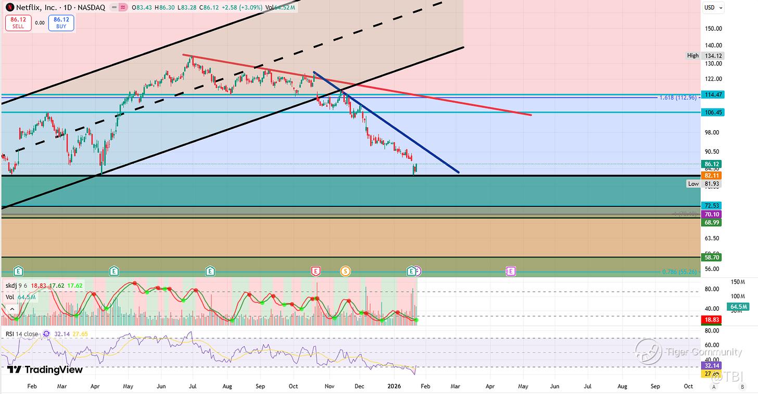Click the green 58.70 price tag
This screenshot has width=758, height=394.
[712, 257]
